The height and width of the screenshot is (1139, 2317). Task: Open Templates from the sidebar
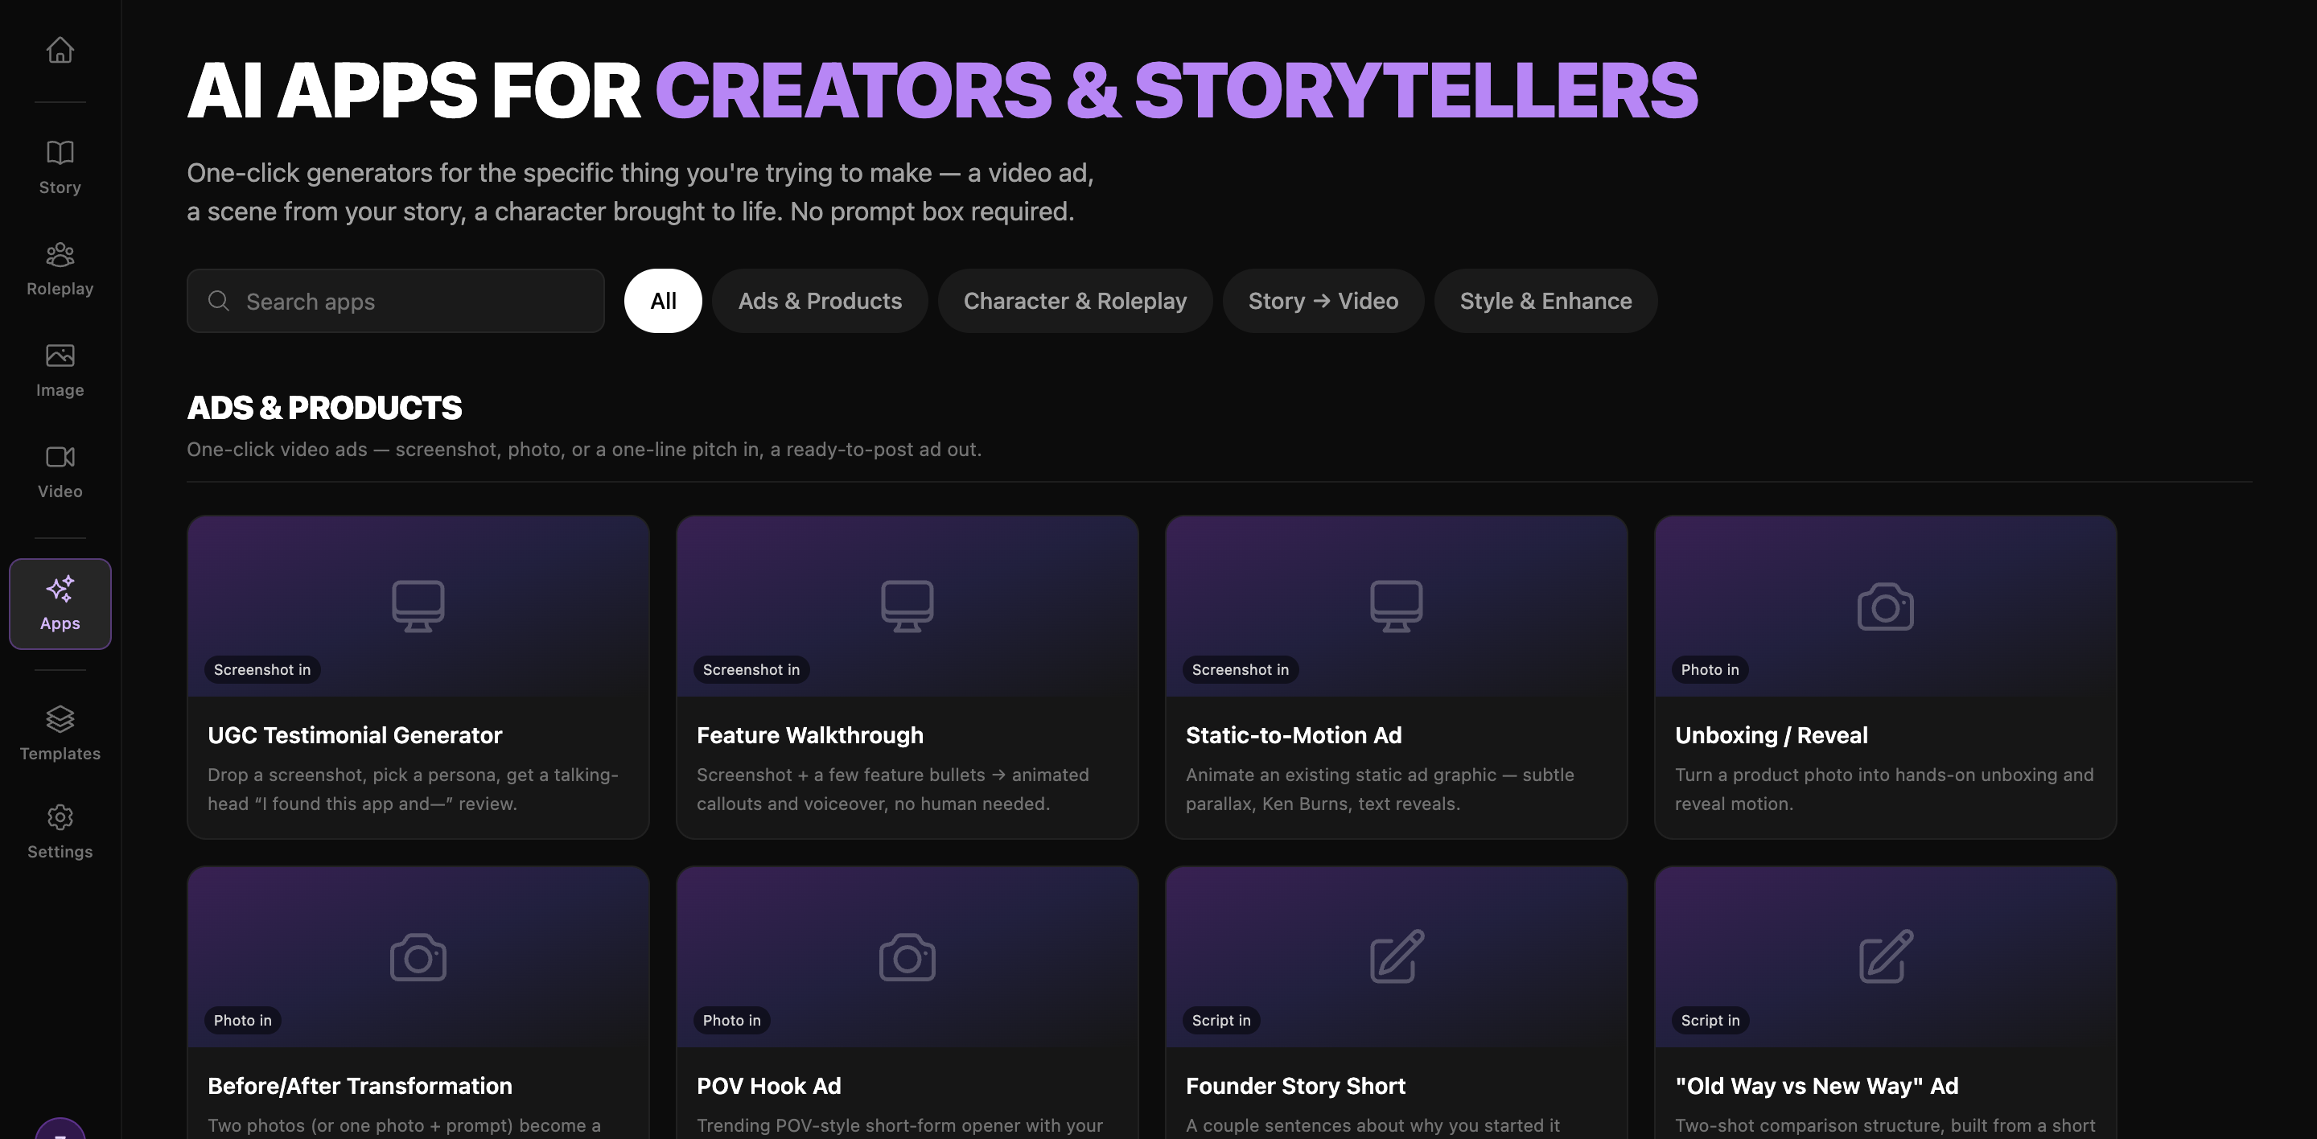[x=60, y=734]
